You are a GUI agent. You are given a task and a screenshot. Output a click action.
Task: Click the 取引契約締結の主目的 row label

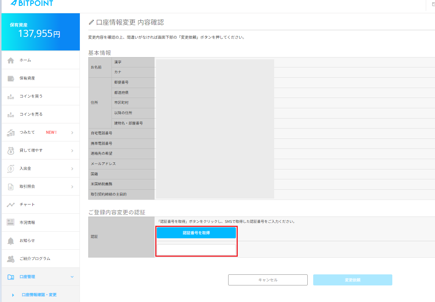[109, 194]
